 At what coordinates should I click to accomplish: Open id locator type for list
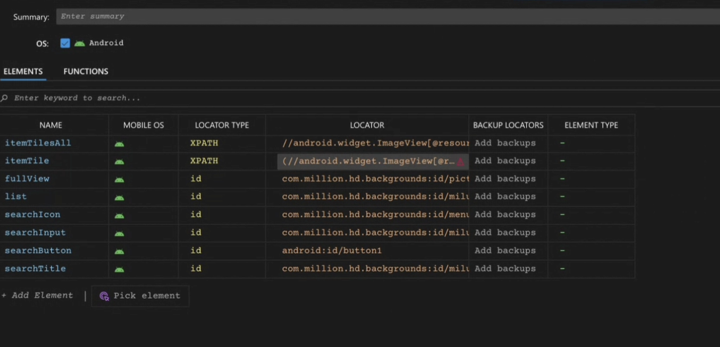(x=196, y=197)
